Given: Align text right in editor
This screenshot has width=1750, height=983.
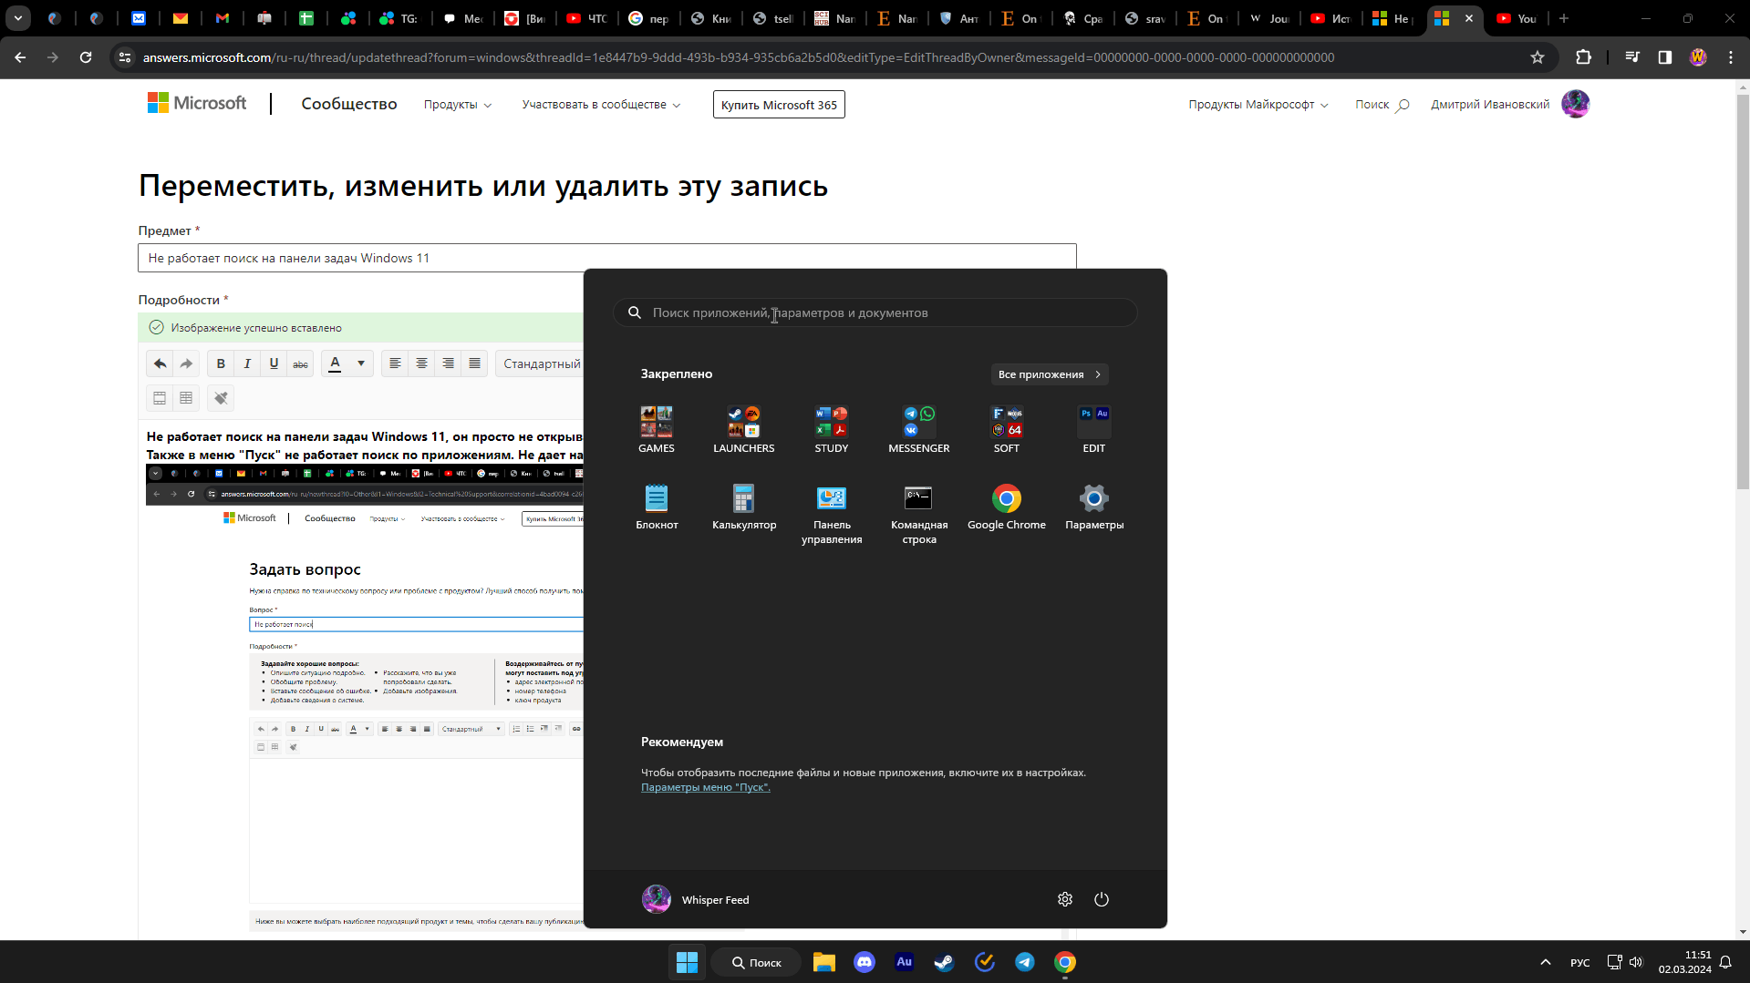Looking at the screenshot, I should pos(448,364).
